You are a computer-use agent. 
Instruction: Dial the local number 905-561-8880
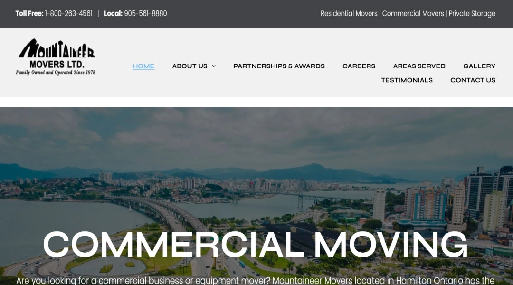(x=145, y=13)
